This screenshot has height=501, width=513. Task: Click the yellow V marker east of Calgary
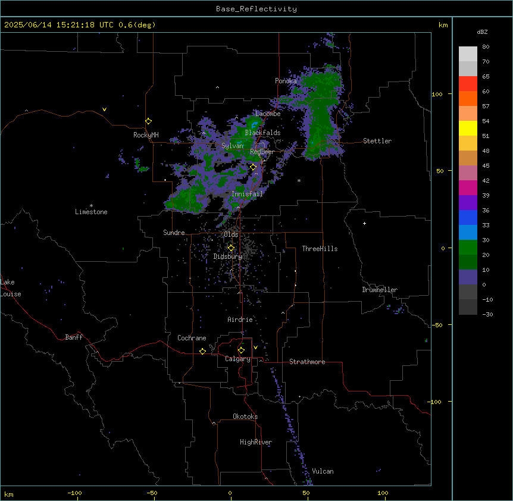[255, 347]
